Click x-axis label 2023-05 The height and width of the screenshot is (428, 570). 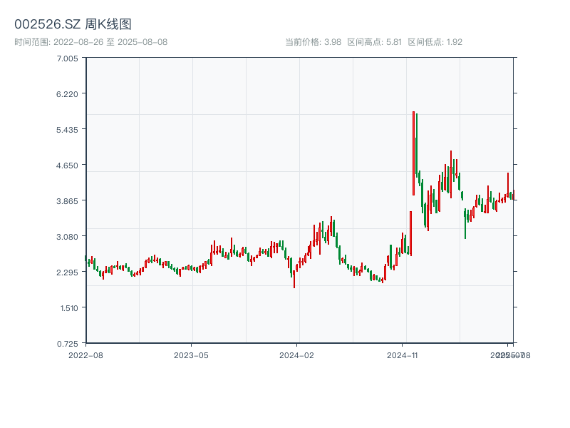coord(191,355)
